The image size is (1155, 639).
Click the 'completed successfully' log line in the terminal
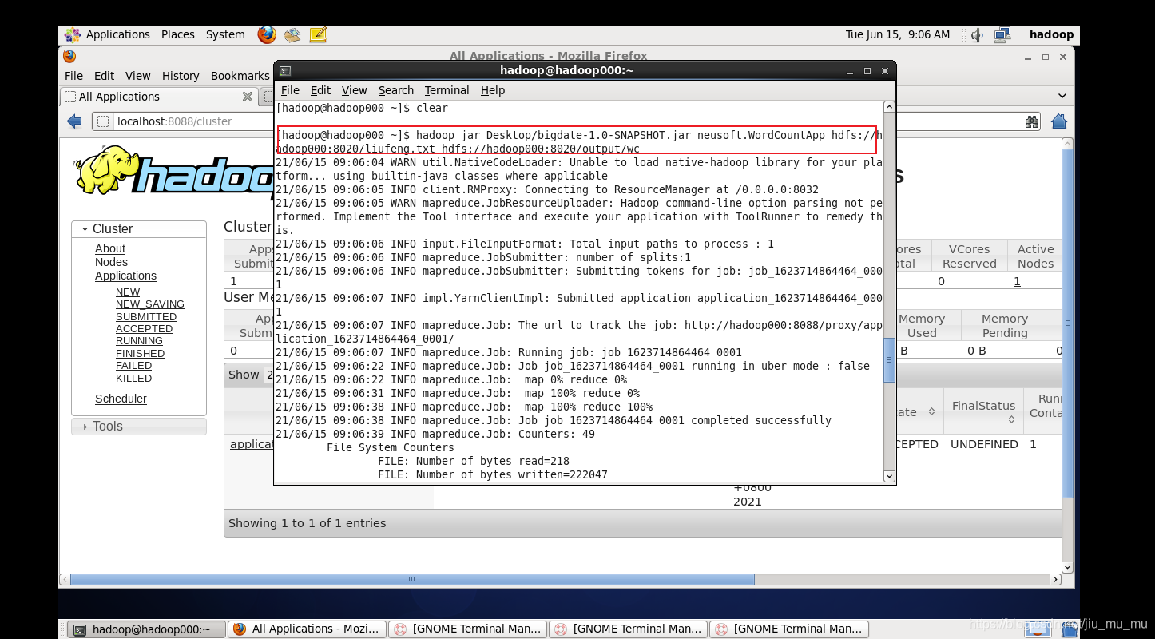[554, 420]
